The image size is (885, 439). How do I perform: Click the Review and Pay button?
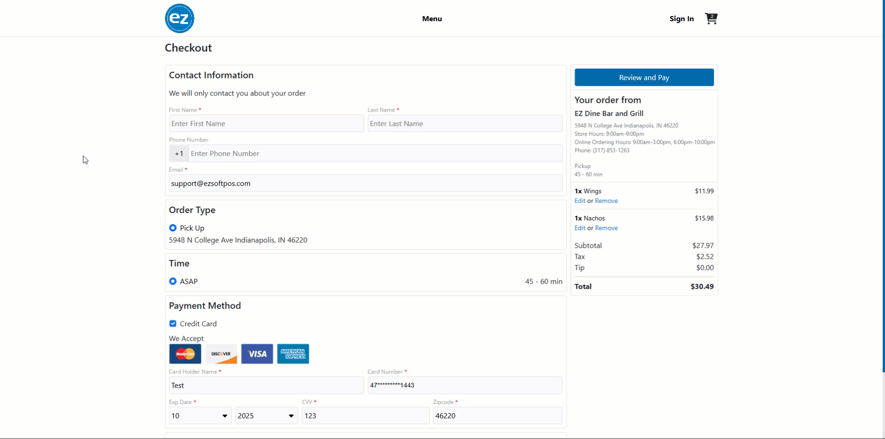point(644,77)
